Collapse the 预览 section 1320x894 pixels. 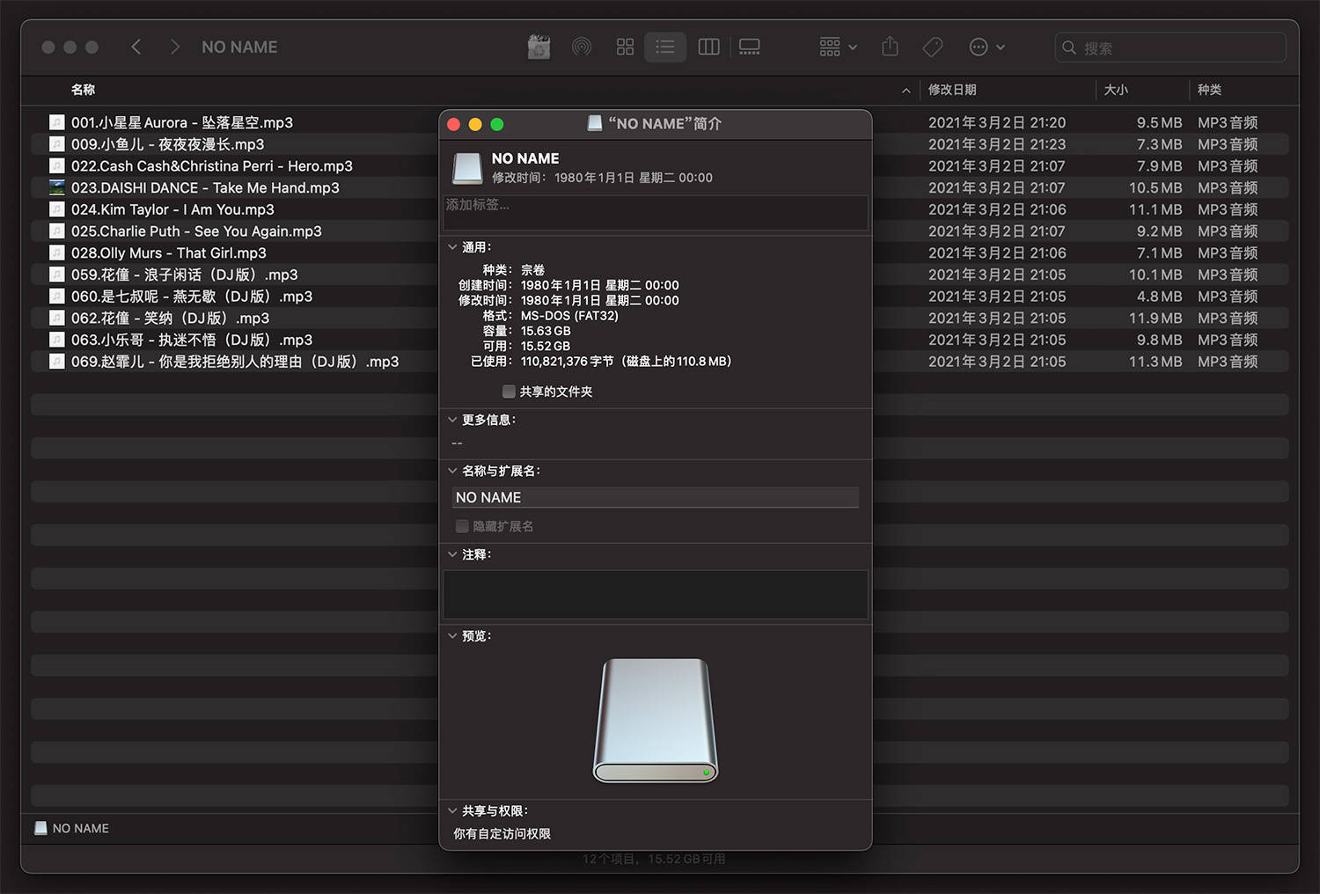(452, 636)
